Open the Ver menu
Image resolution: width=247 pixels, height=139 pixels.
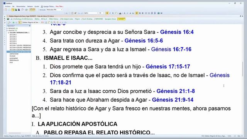tap(14, 7)
